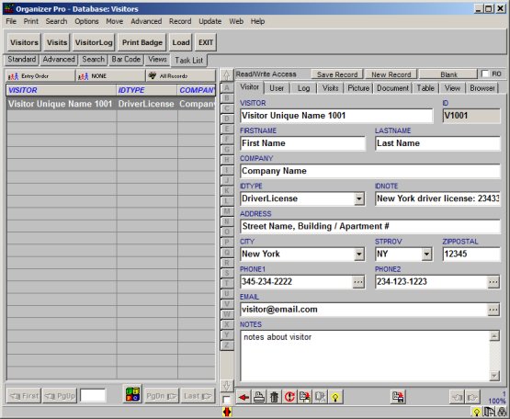Switch to the Document tab
This screenshot has width=510, height=419.
[x=392, y=88]
